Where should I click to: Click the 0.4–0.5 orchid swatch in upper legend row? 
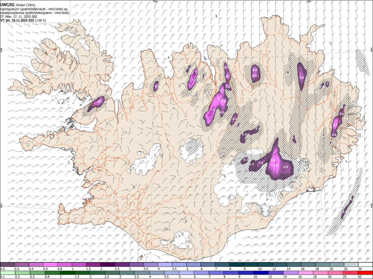[x=36, y=264]
